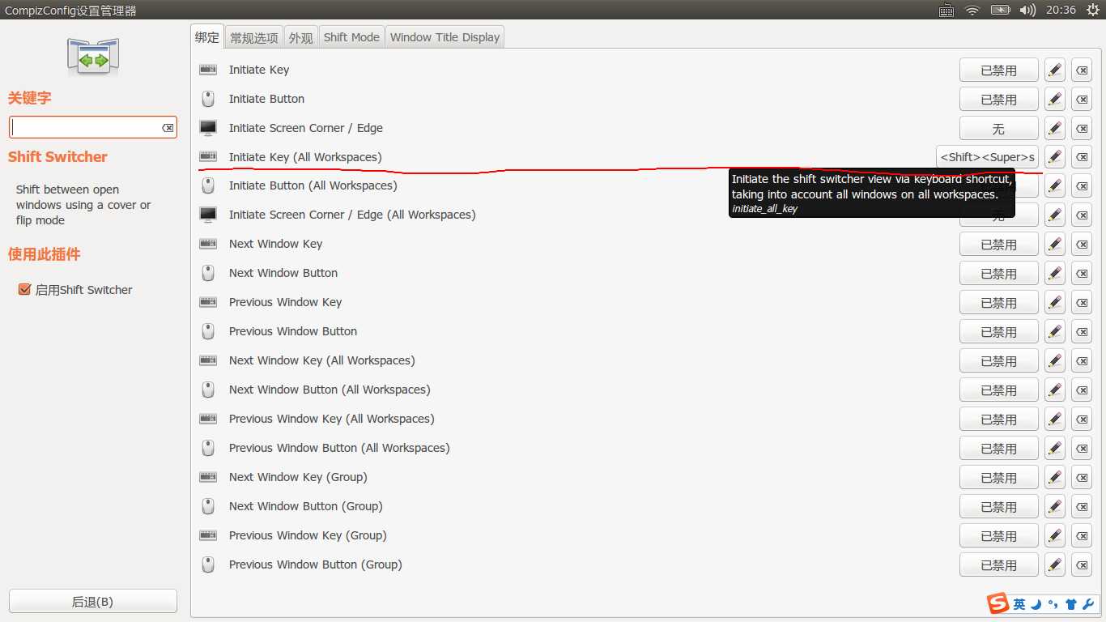
Task: Click 已禁用 button for Next Window Key
Action: (998, 245)
